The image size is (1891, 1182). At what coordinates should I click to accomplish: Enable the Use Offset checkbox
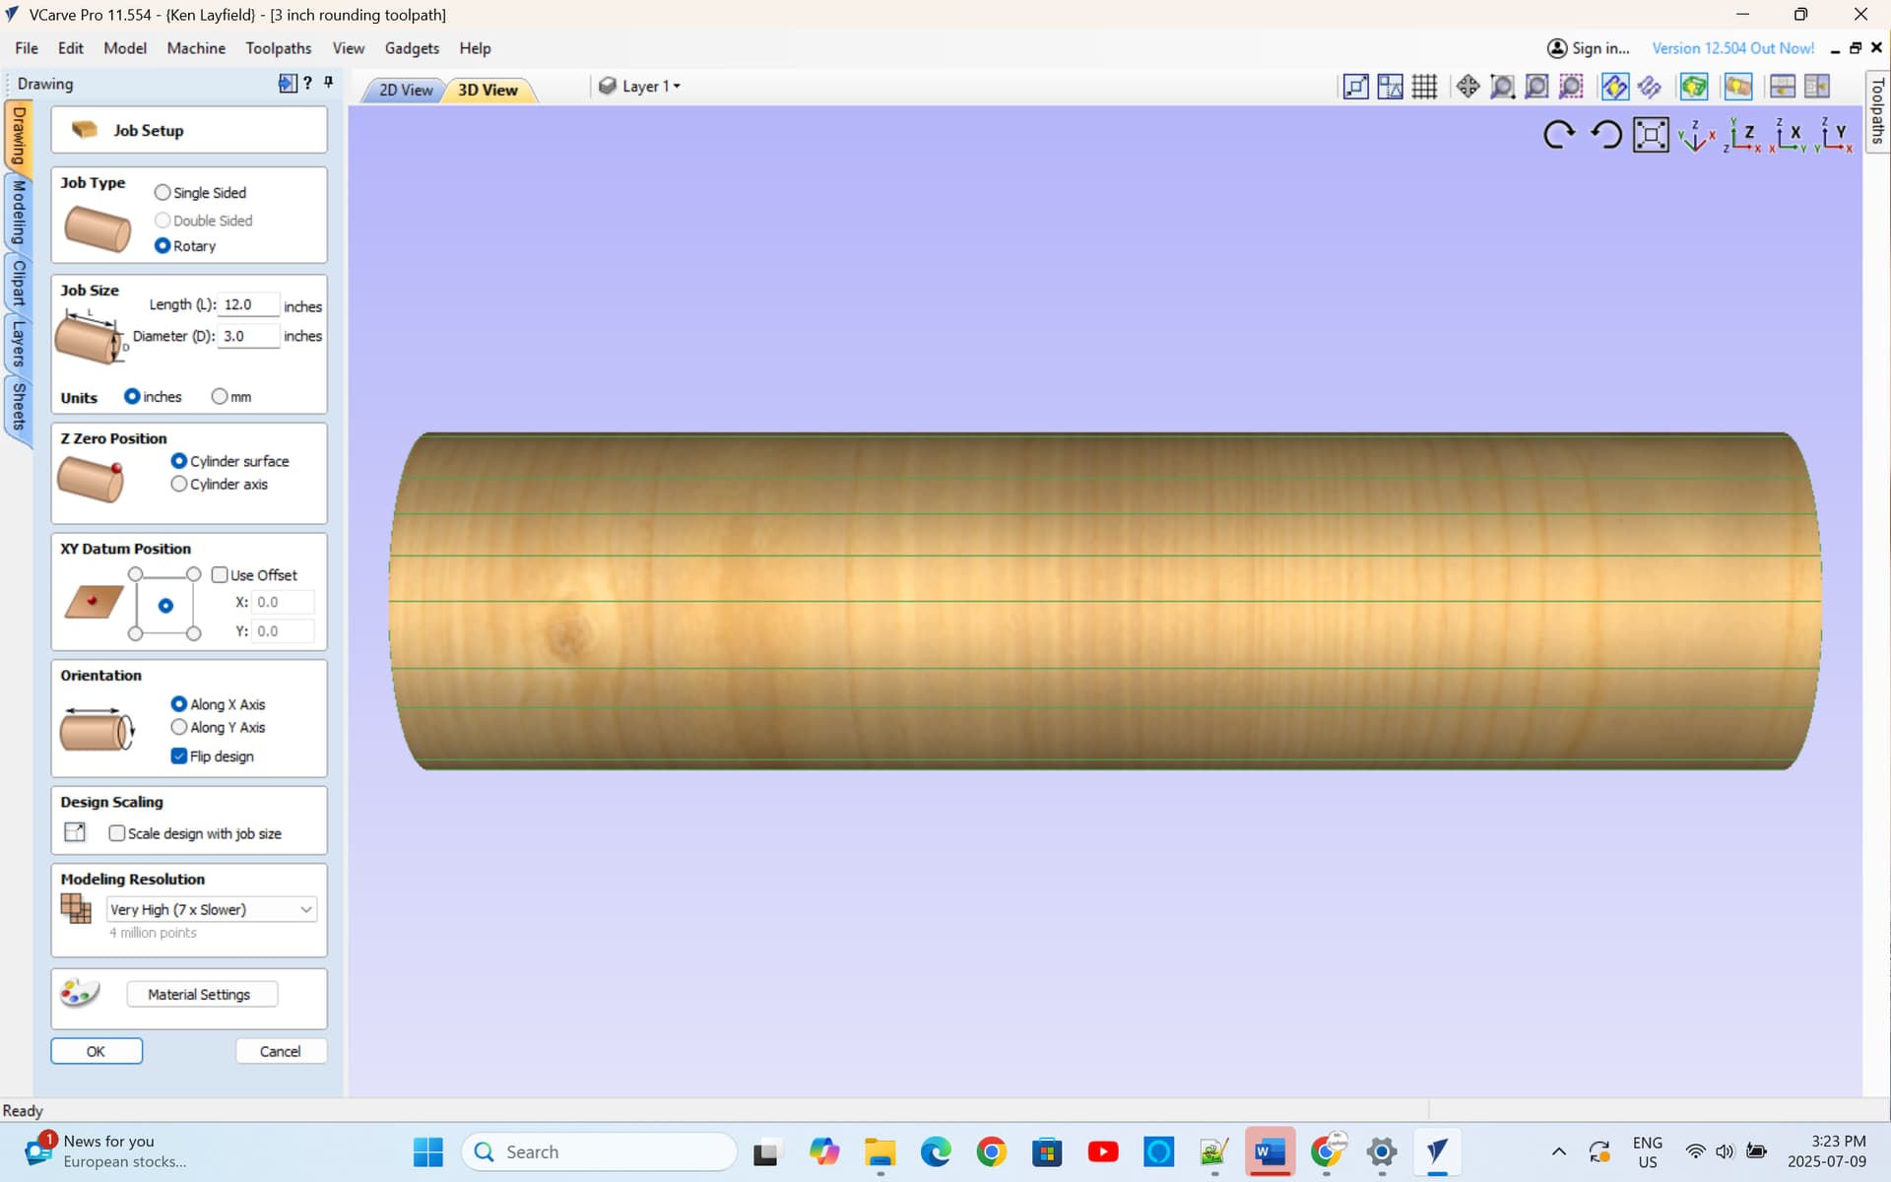tap(220, 575)
